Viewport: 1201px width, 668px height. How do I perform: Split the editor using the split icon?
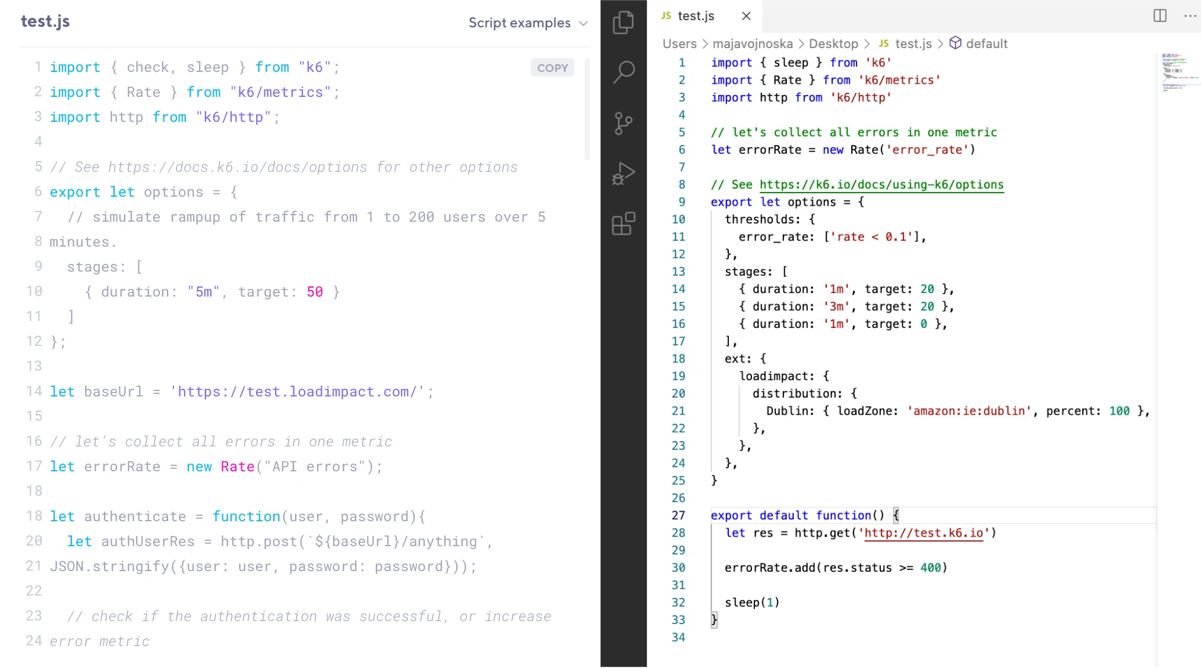click(1159, 16)
